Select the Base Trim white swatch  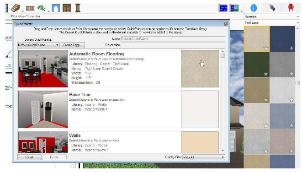[200, 109]
